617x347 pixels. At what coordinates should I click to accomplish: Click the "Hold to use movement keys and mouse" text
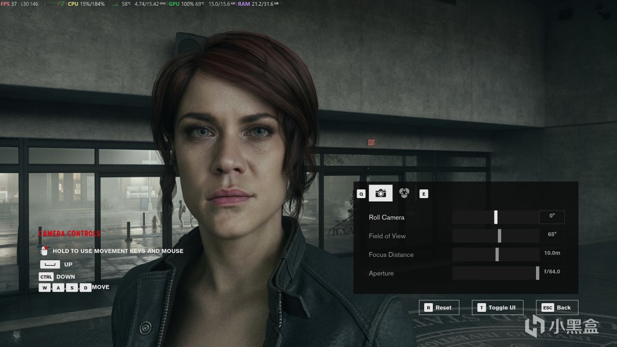(x=118, y=251)
